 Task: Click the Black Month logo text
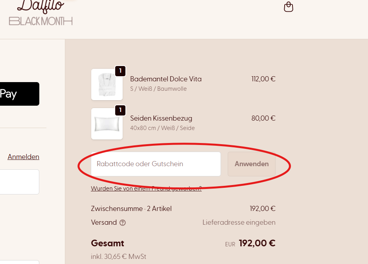41,21
